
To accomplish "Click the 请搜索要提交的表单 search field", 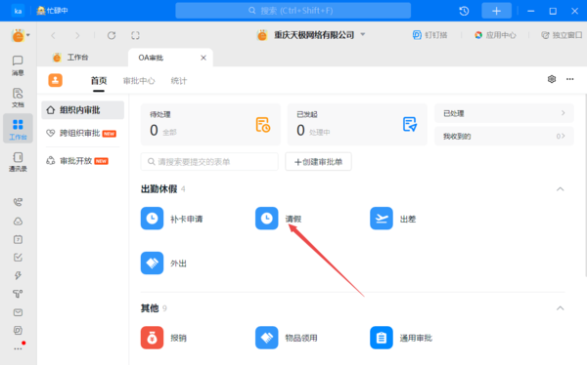I will 209,162.
